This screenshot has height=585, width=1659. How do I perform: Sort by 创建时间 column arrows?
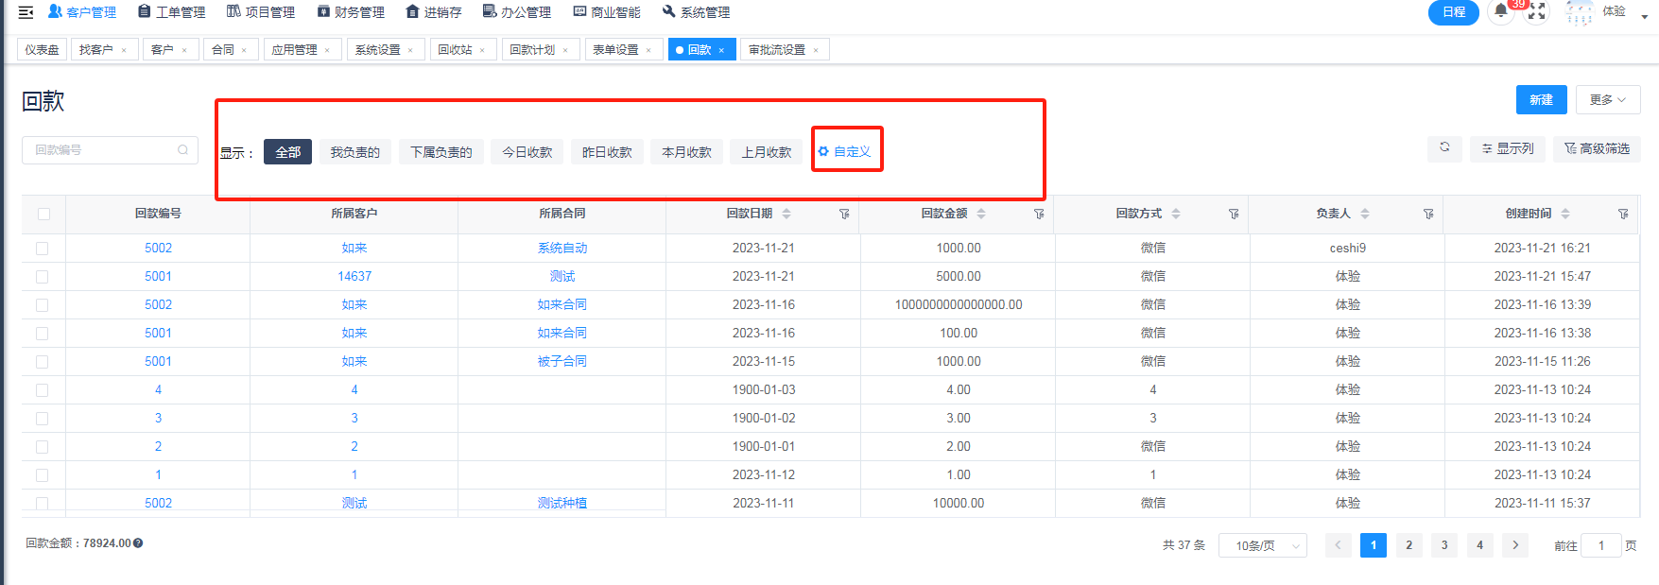tap(1565, 214)
